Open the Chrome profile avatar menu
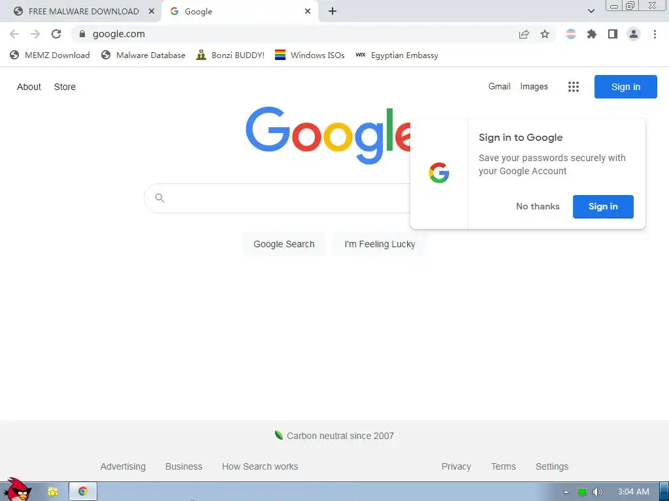This screenshot has width=669, height=501. (634, 34)
